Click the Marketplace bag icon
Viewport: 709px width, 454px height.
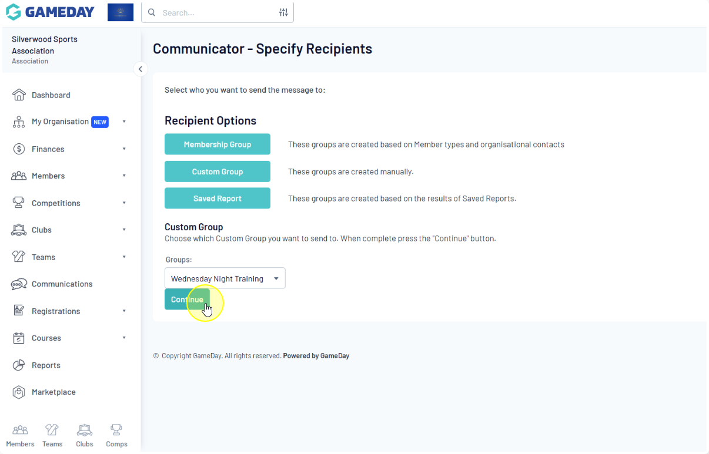pos(19,392)
